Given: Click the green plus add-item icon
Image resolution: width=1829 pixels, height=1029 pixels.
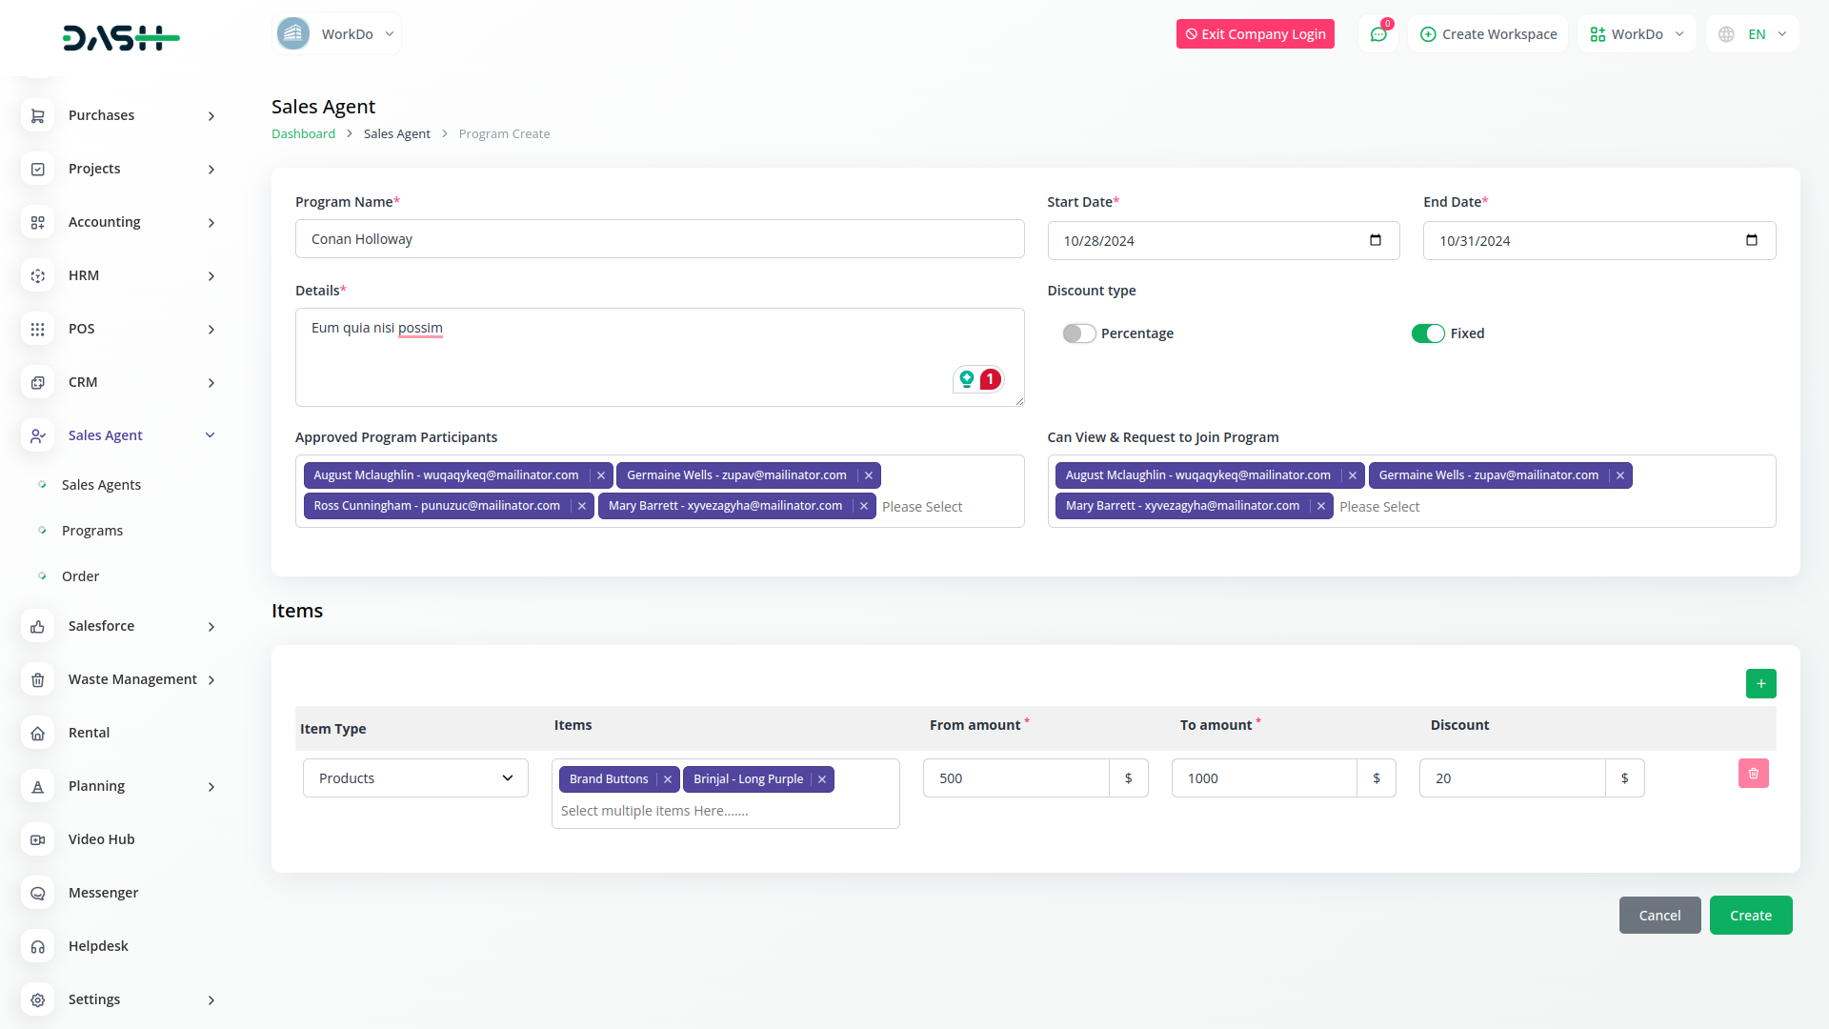Looking at the screenshot, I should click(1760, 683).
